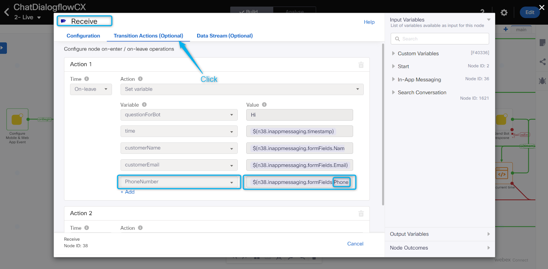Open the PhoneNumber variable dropdown
The image size is (548, 269).
pyautogui.click(x=179, y=182)
